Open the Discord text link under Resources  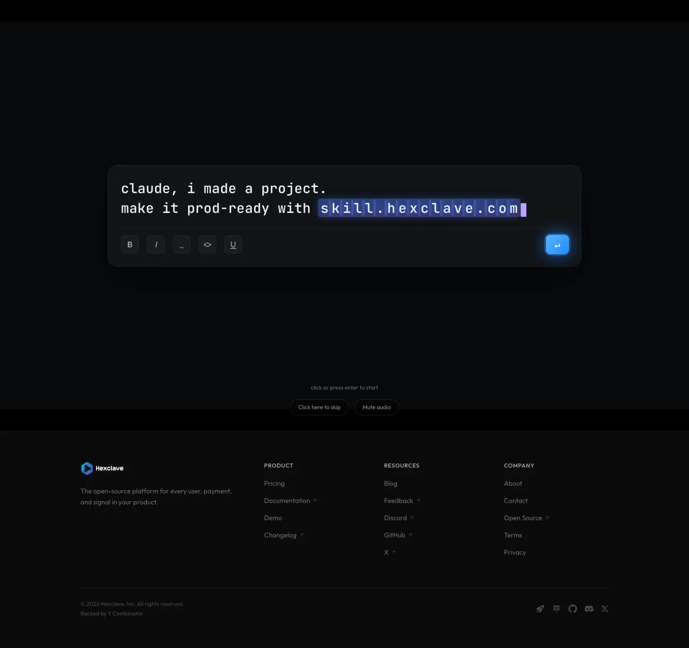399,518
